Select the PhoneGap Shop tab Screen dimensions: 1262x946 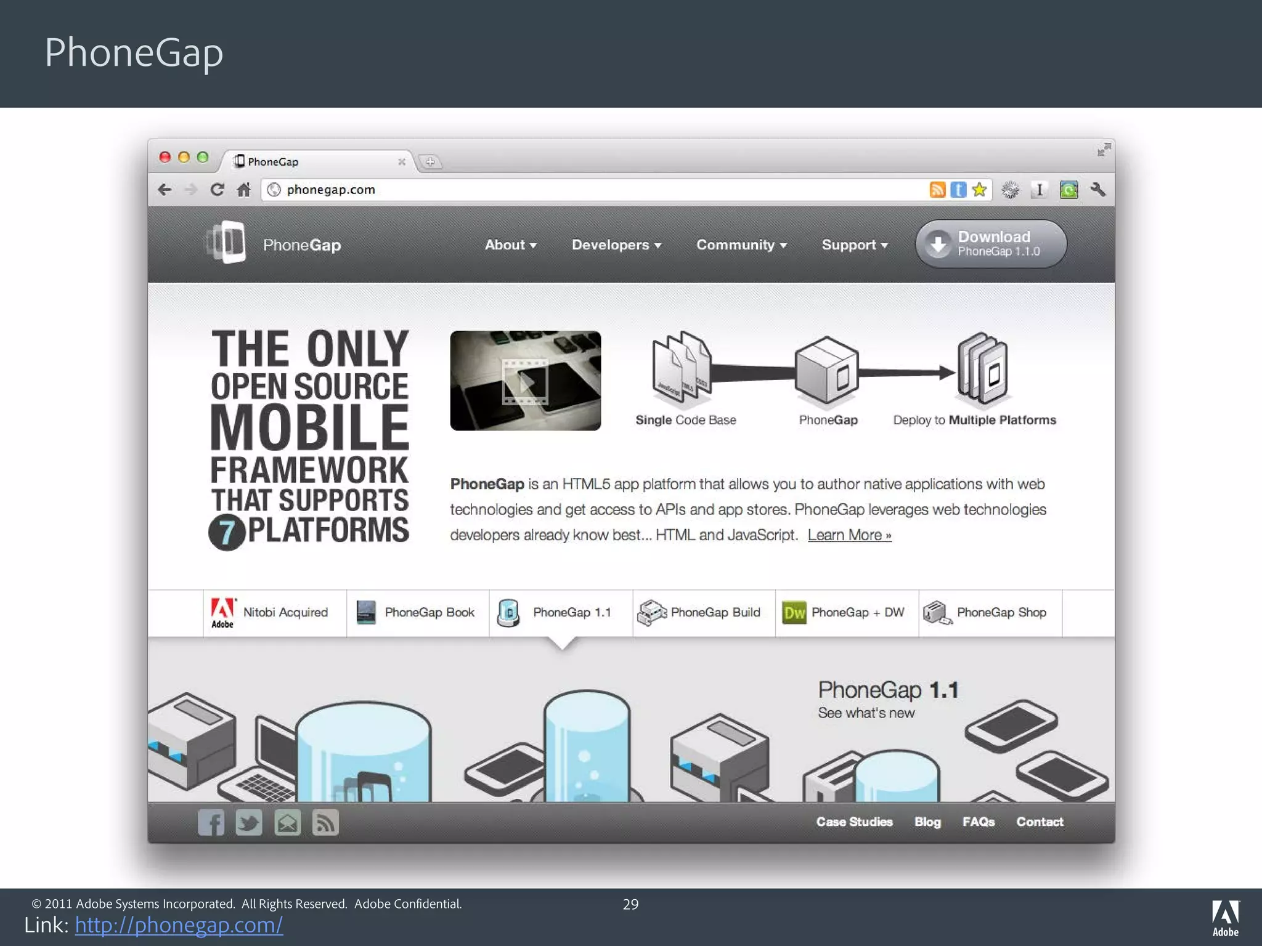990,613
